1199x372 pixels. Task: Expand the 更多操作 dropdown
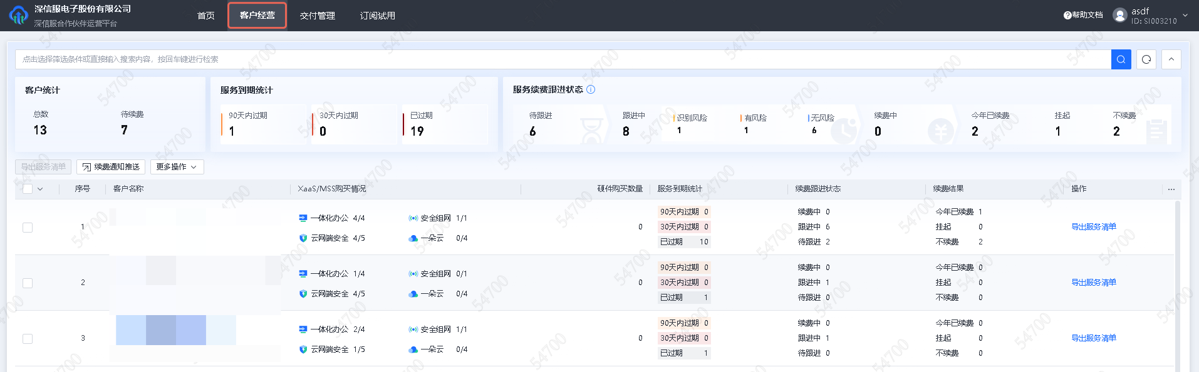coord(177,167)
